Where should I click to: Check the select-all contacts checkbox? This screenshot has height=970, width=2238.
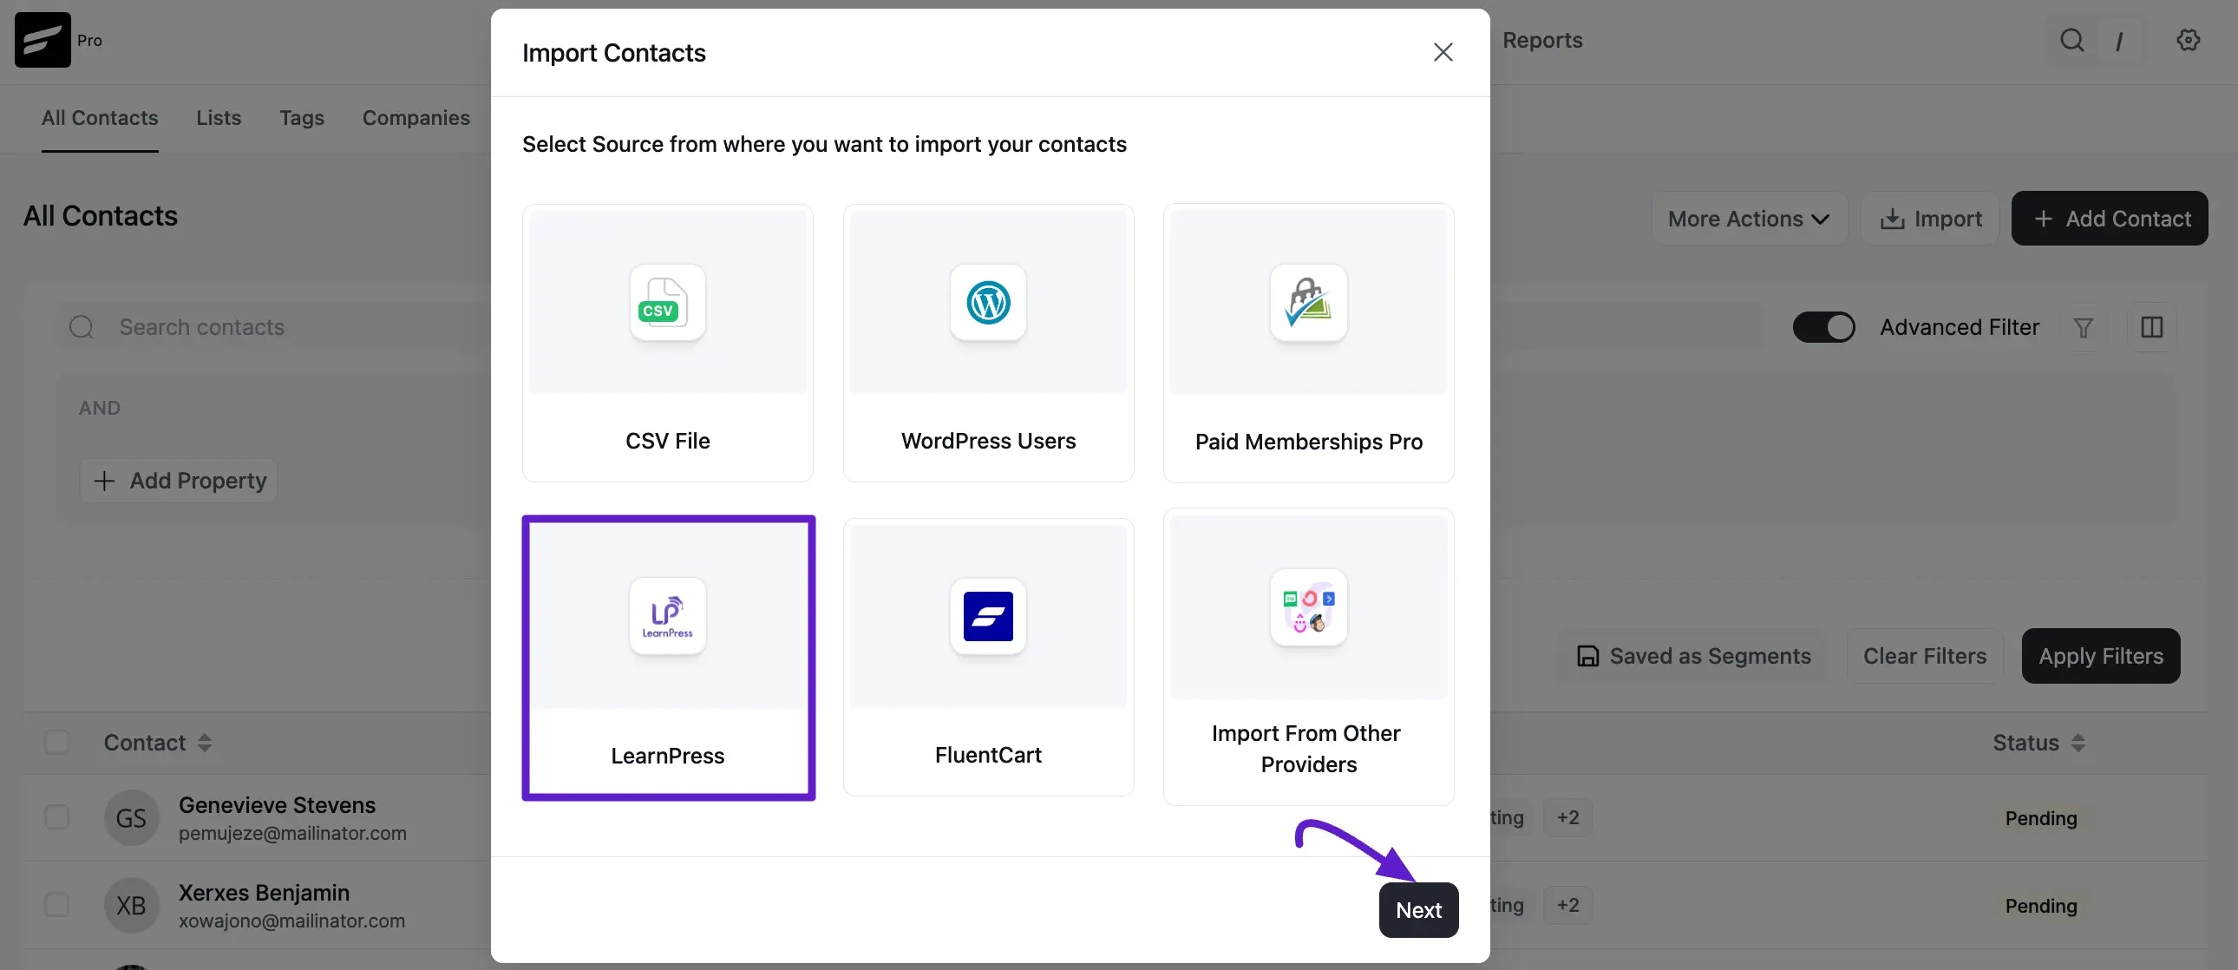click(x=57, y=743)
